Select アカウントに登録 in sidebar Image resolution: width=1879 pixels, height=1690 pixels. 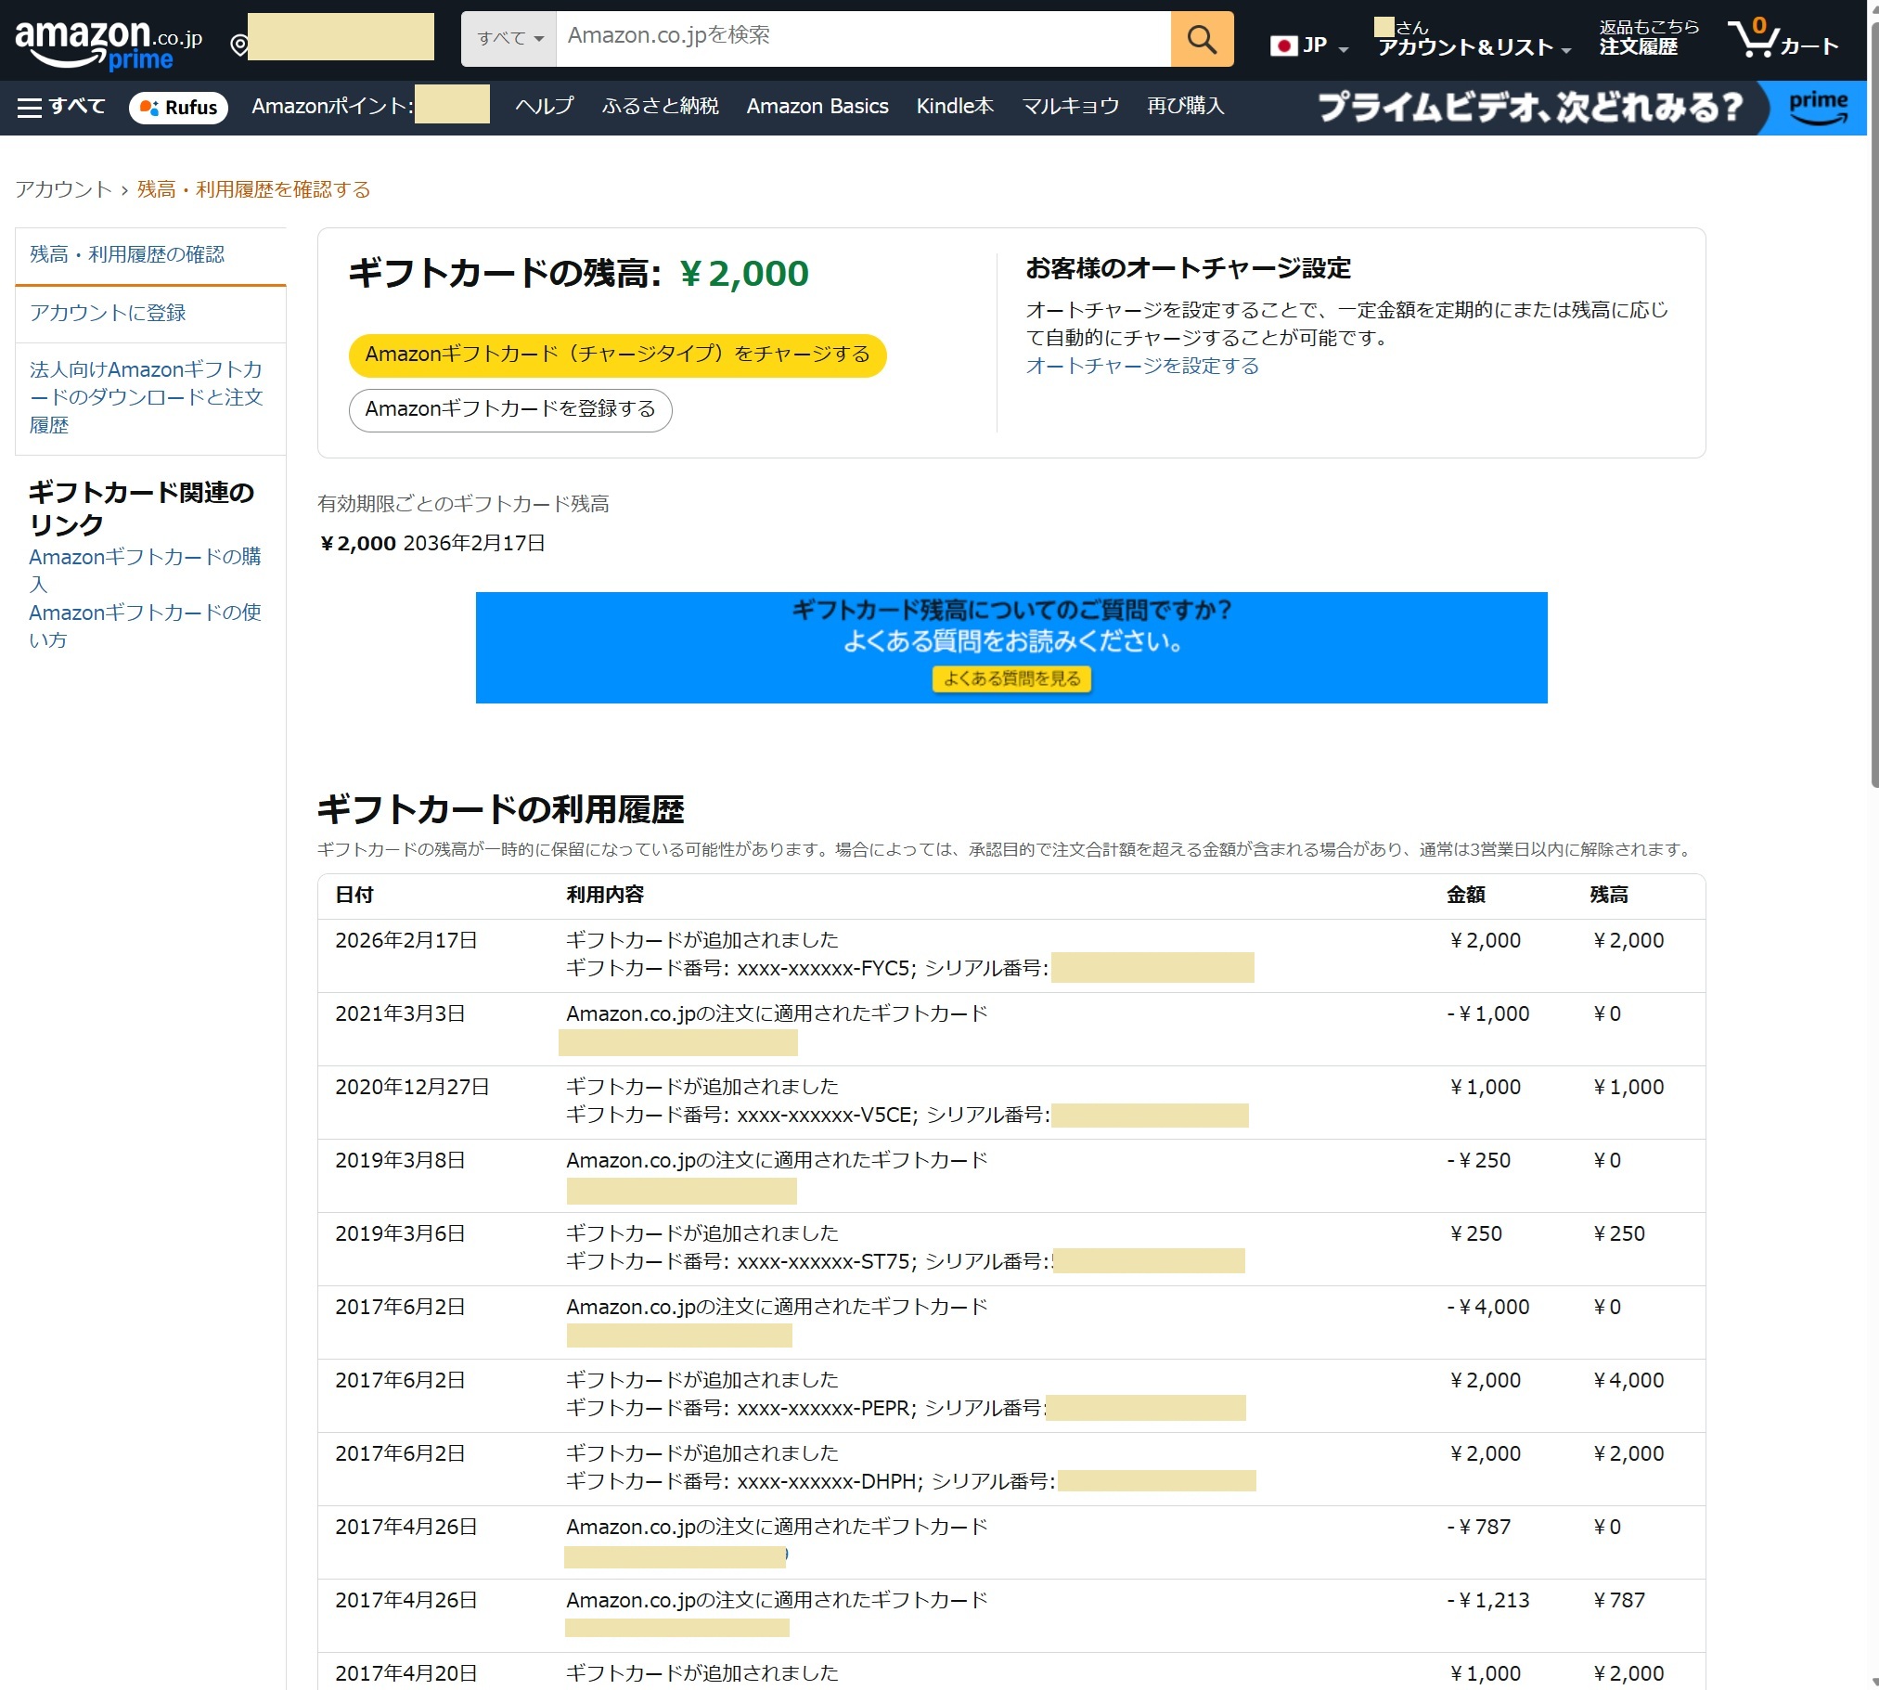tap(108, 313)
